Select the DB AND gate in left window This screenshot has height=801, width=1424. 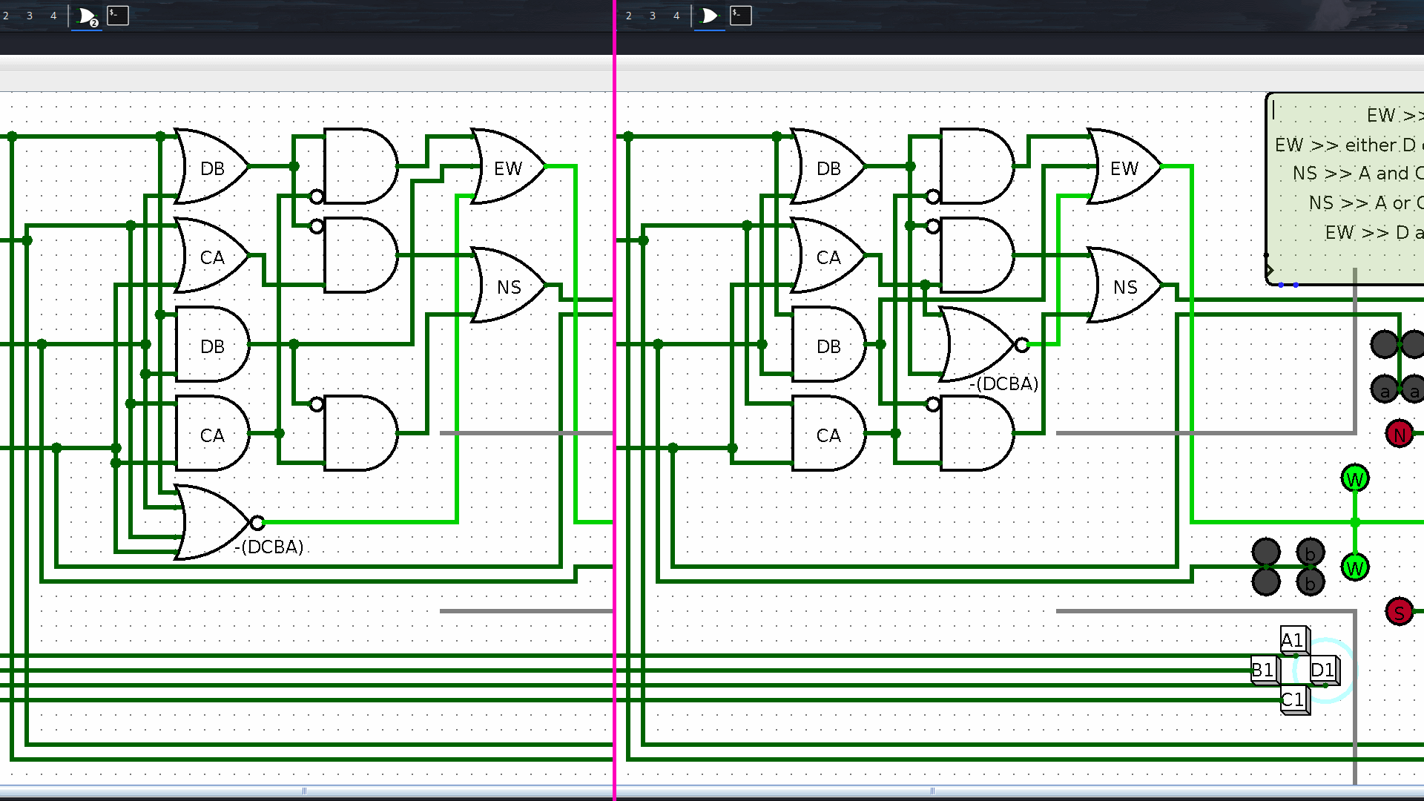coord(212,344)
